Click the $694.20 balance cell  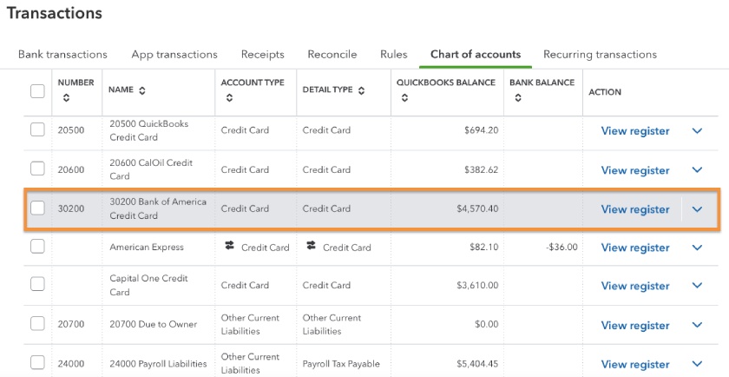point(481,130)
